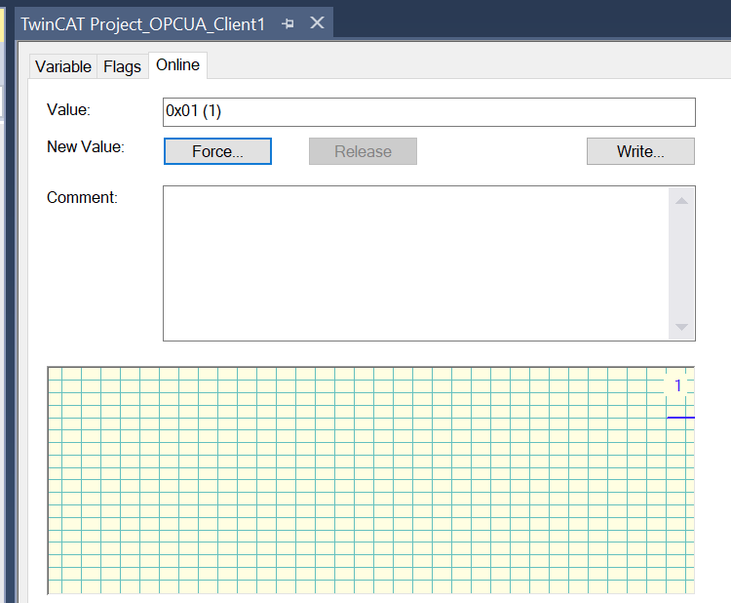Click the "New Value:" label
The width and height of the screenshot is (731, 603).
pyautogui.click(x=86, y=146)
